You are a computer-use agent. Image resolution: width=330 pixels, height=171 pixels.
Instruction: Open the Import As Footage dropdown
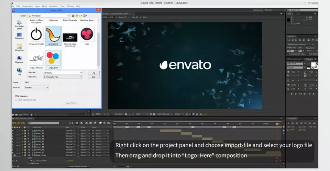click(36, 87)
